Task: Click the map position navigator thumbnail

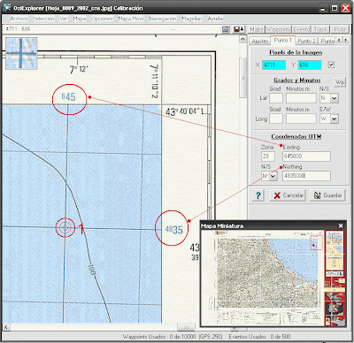Action: point(21,53)
